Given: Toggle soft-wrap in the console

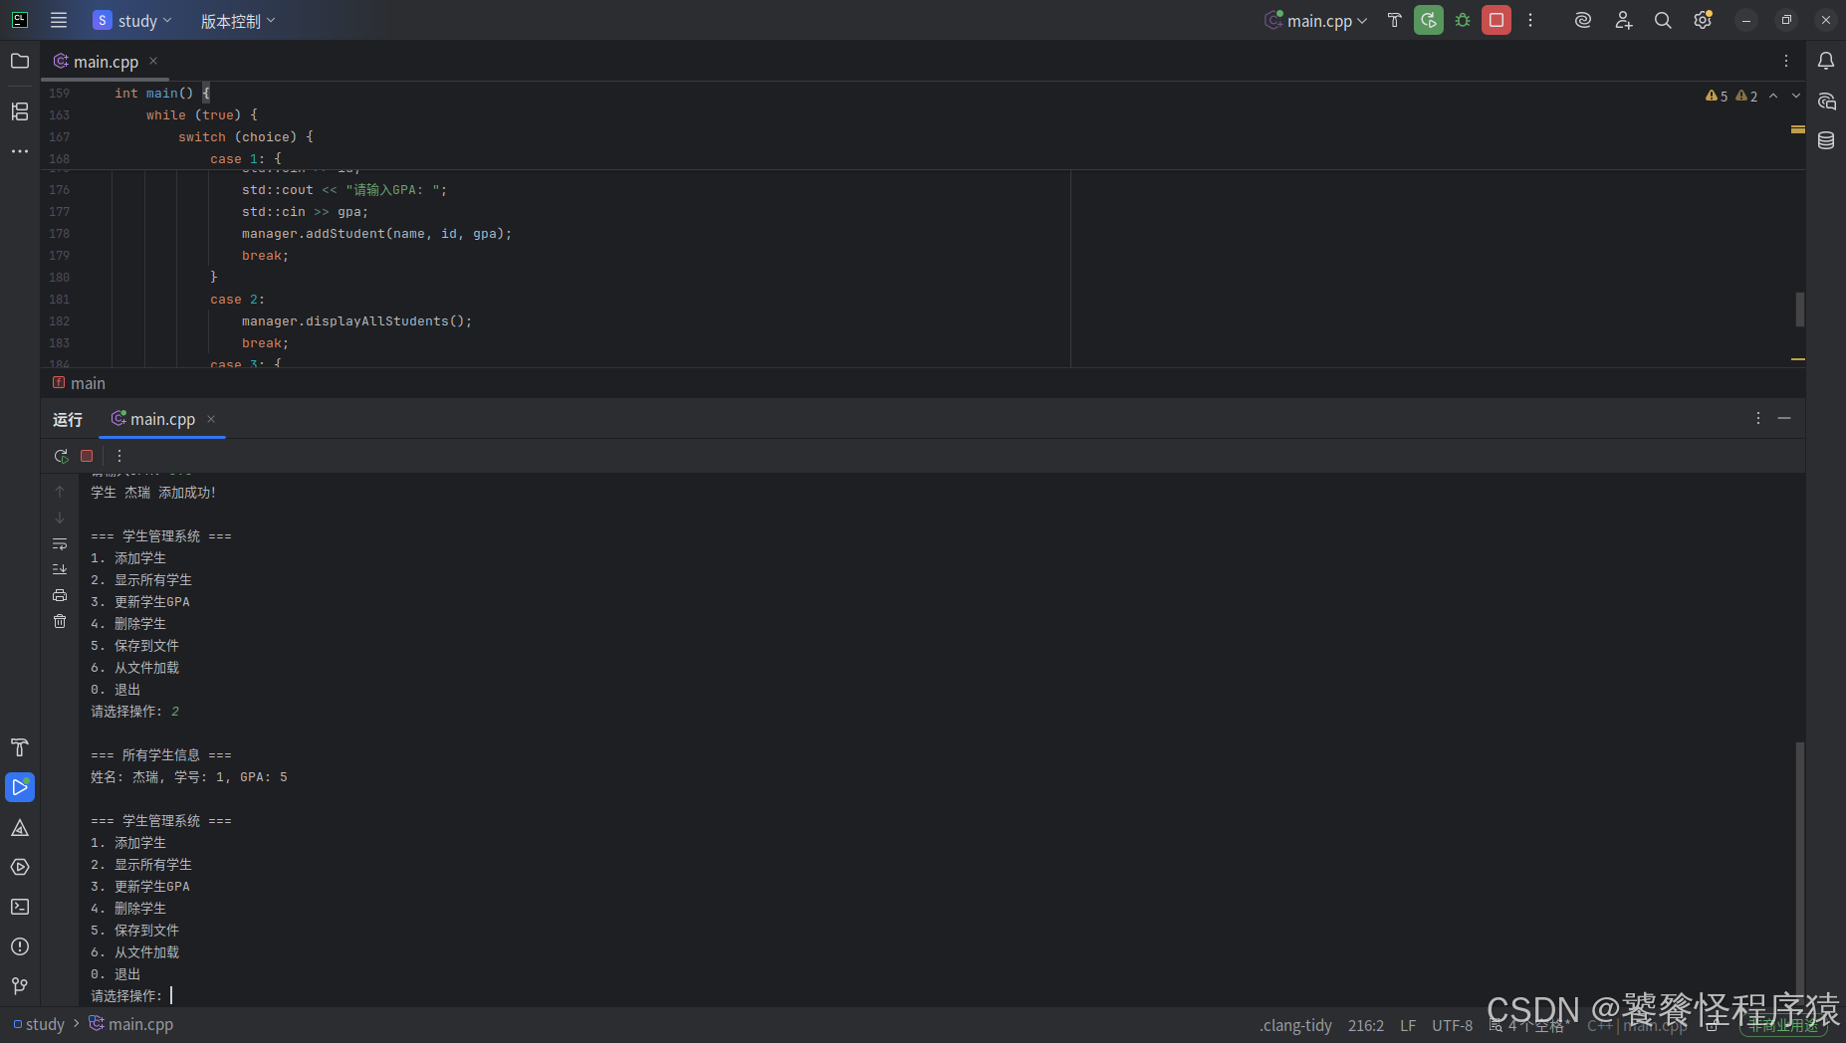Looking at the screenshot, I should (x=60, y=543).
